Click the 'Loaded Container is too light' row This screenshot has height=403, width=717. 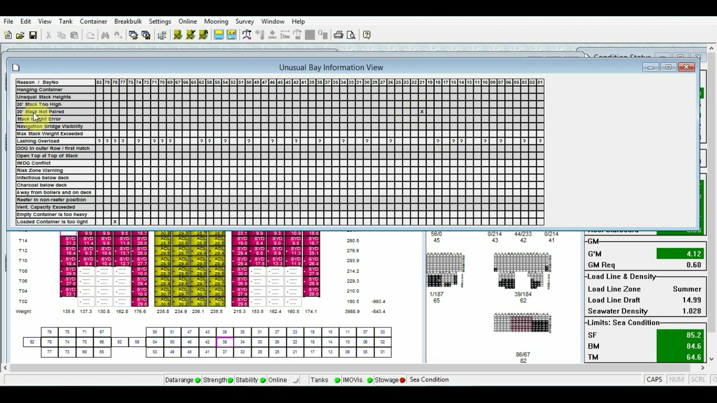280,222
